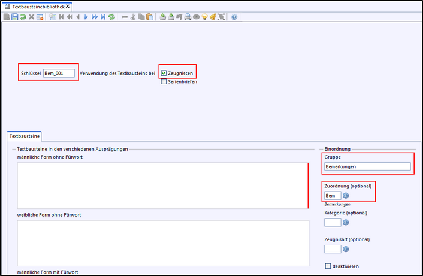Image resolution: width=423 pixels, height=276 pixels.
Task: Go to next record with blue arrow
Action: [86, 17]
